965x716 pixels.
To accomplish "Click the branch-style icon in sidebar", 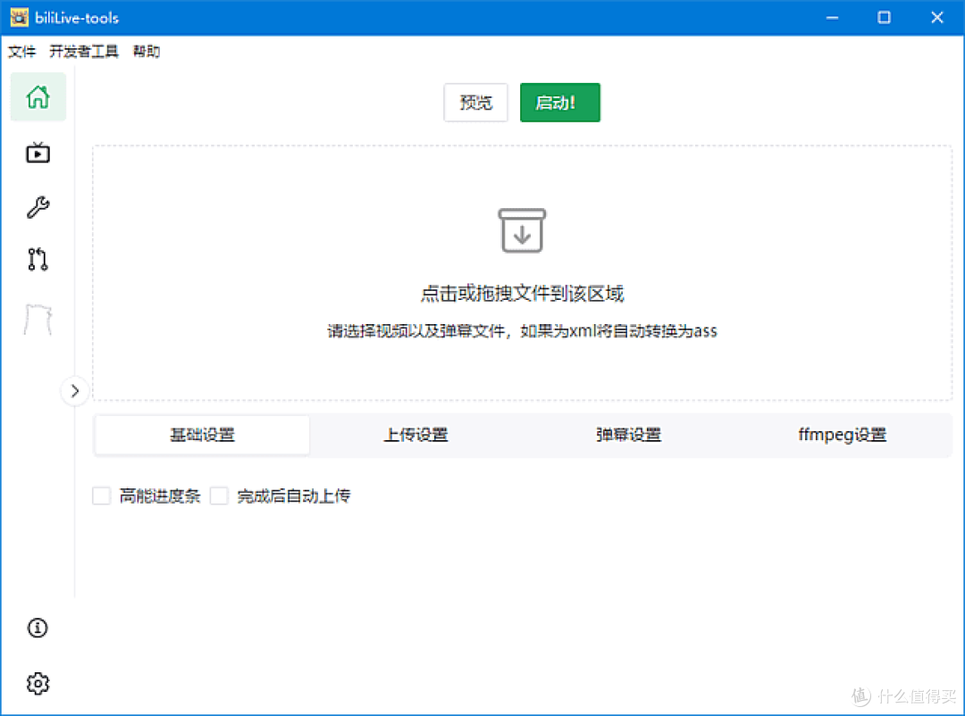I will pyautogui.click(x=38, y=259).
